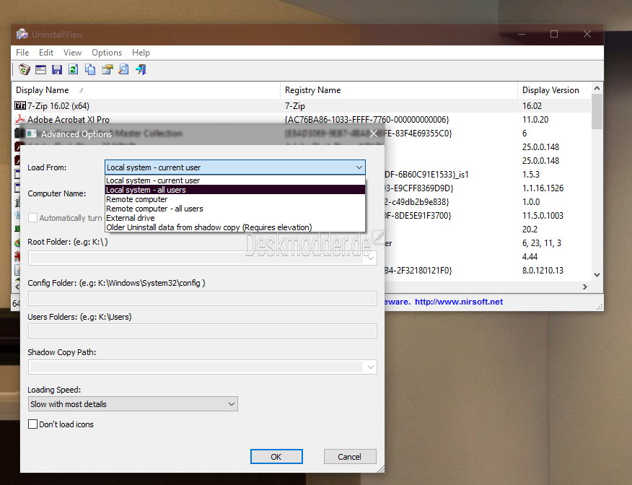Open Advanced Options via the window toolbar icon
The width and height of the screenshot is (632, 485).
[x=40, y=69]
